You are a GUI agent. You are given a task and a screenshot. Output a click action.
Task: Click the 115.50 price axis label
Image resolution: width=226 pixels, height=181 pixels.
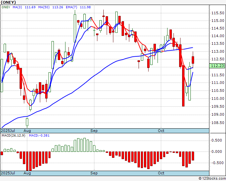[218, 13]
